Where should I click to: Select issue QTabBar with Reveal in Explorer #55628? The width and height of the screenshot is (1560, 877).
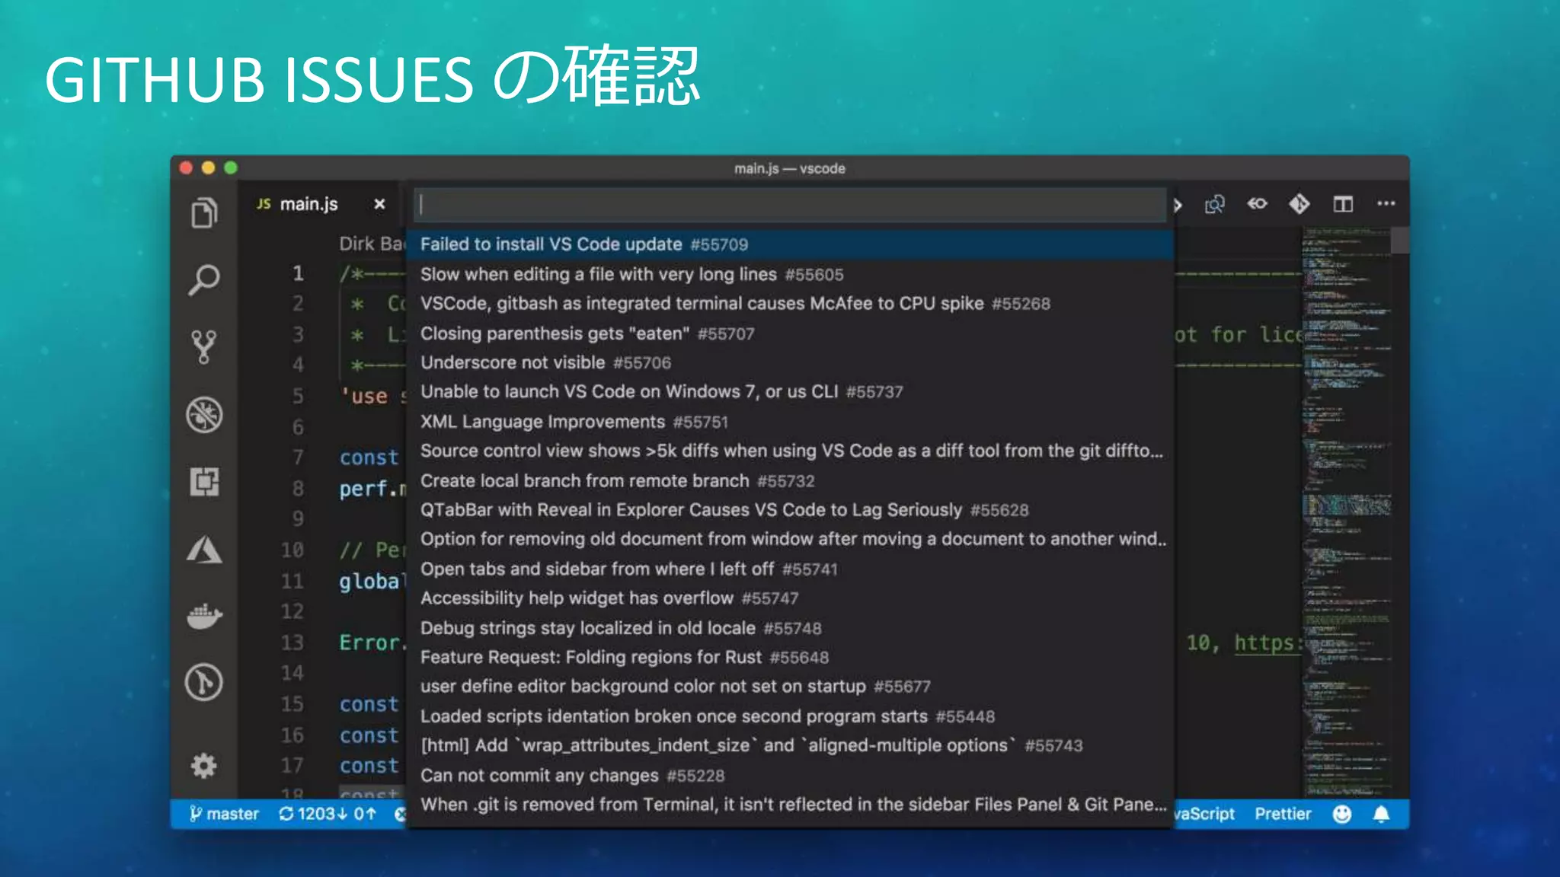coord(790,510)
